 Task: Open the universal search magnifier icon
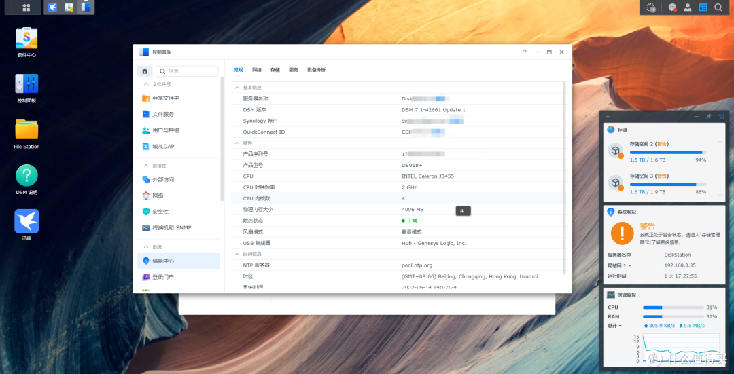tap(718, 7)
